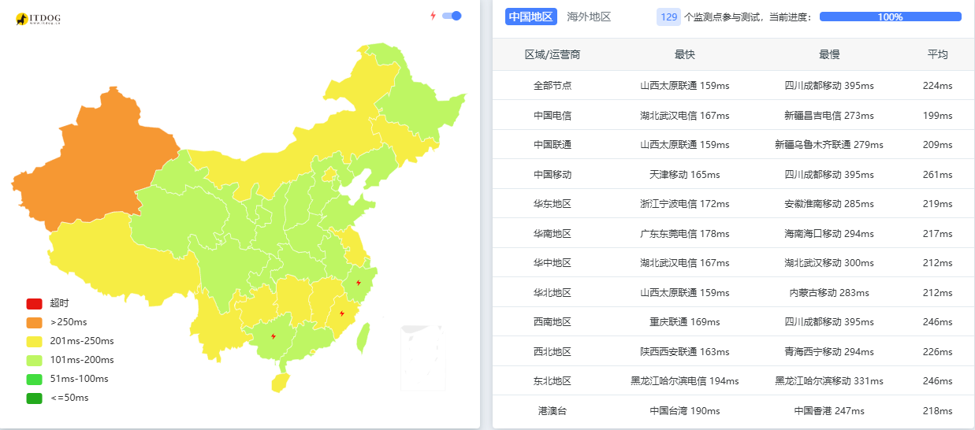The image size is (975, 430).
Task: Select the 中国移动 row label
Action: click(553, 174)
